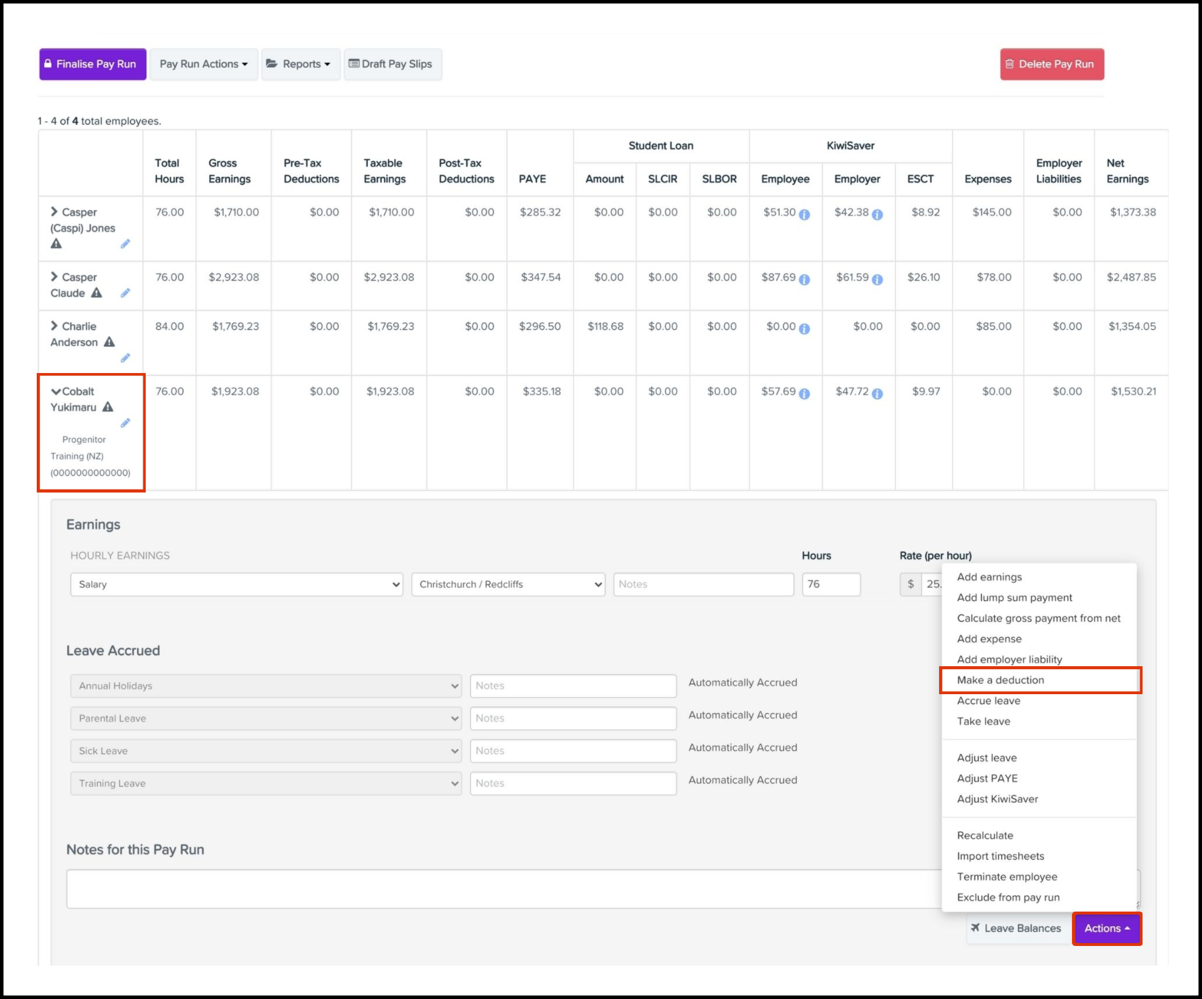Click info icon beside $47.72 employer amount
The image size is (1202, 999).
click(x=877, y=393)
